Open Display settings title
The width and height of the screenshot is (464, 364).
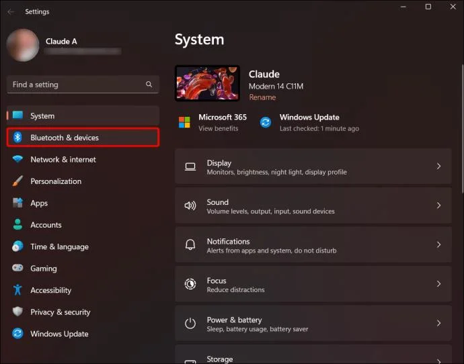(219, 163)
